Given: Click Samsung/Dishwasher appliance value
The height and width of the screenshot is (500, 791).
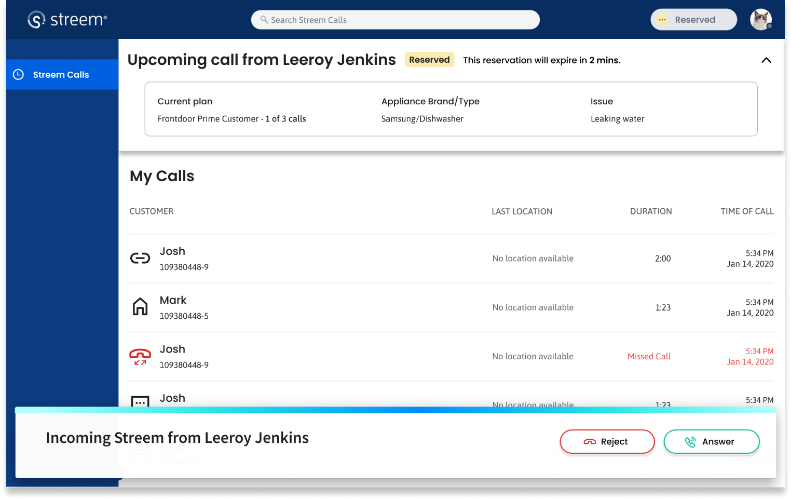Looking at the screenshot, I should [422, 119].
